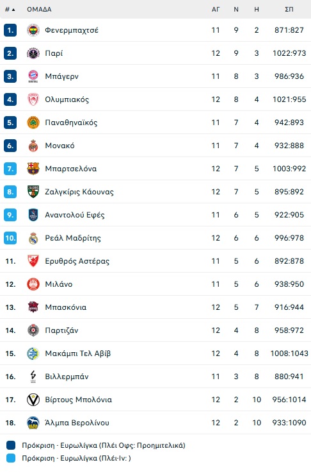Image resolution: width=311 pixels, height=476 pixels.
Task: Select the Alba Berlin logo
Action: 33,423
